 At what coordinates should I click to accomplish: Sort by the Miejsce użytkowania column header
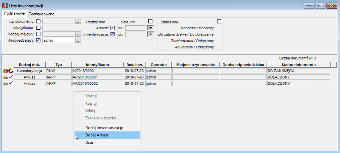pos(196,65)
